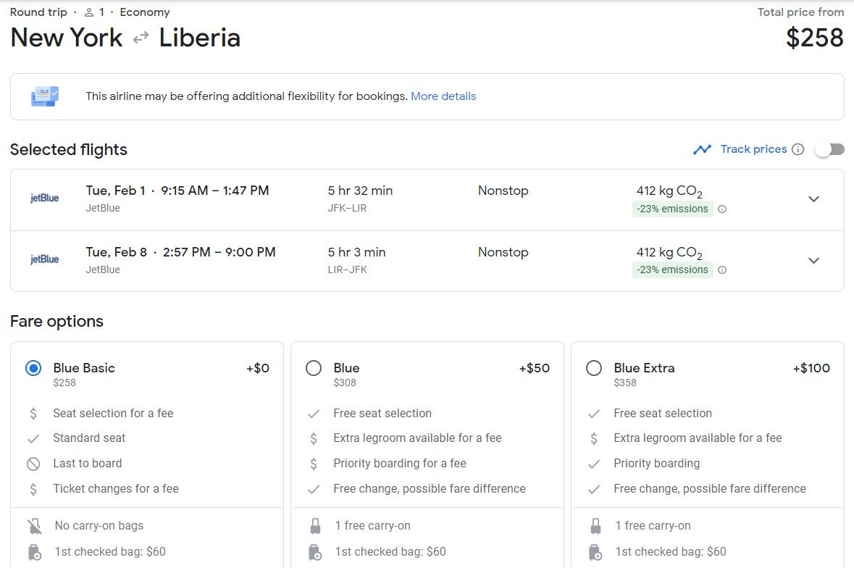The image size is (854, 568).
Task: Click the $258 total price
Action: [815, 38]
